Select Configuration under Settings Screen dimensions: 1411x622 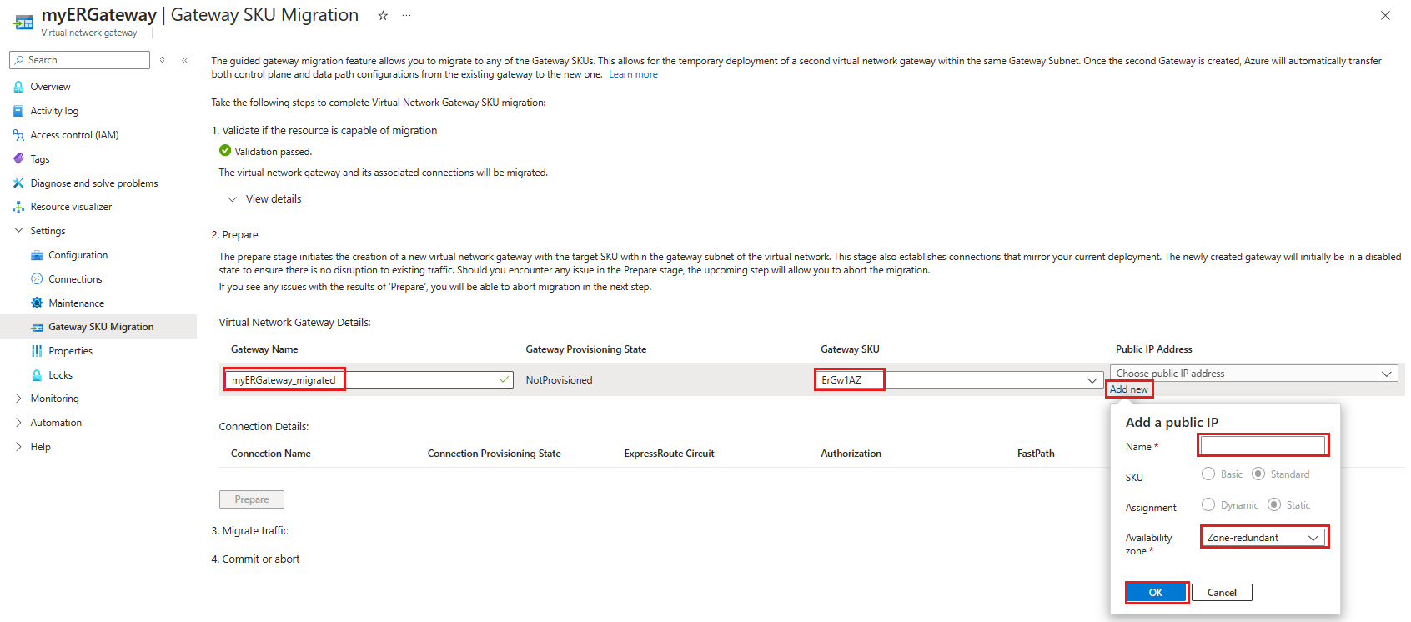coord(78,255)
